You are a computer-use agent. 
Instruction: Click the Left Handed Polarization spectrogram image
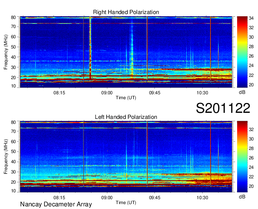click(126, 157)
